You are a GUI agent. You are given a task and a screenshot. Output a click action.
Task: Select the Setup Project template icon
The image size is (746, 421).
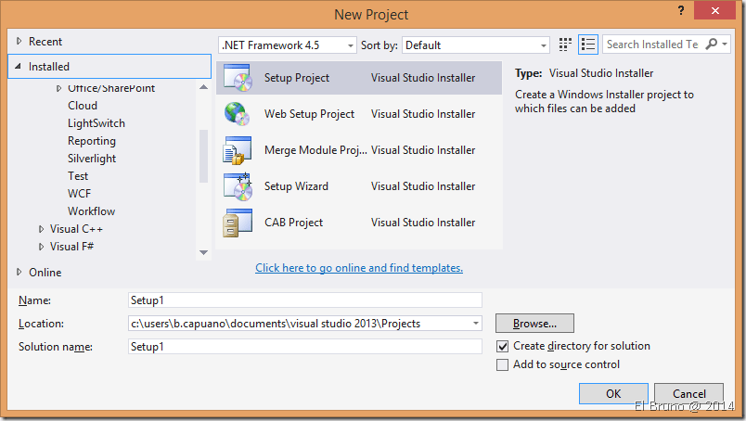click(238, 79)
